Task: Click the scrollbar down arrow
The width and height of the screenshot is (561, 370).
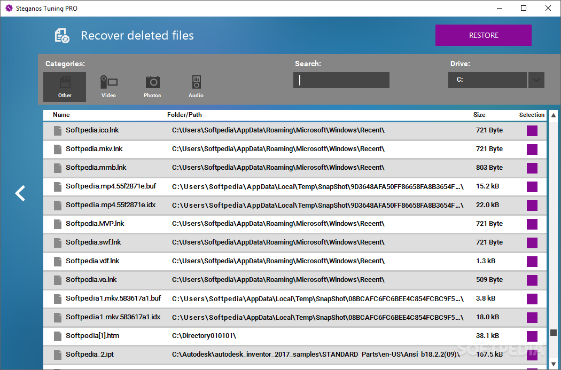Action: (554, 364)
